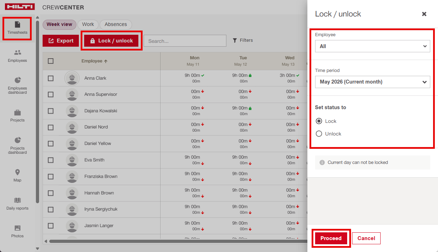Tick the checkbox for Franziska Brown
Viewport: 438px width, 252px height.
(x=51, y=177)
